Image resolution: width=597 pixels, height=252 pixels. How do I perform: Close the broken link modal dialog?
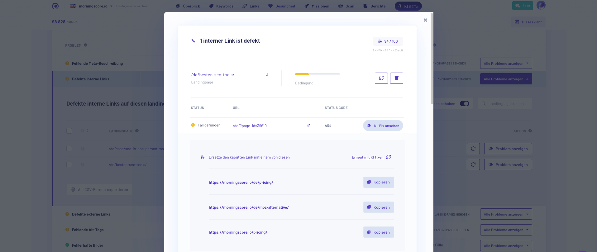425,20
